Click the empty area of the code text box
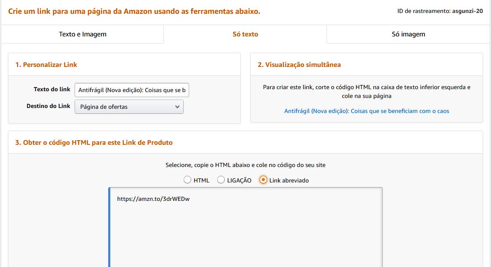 click(246, 239)
